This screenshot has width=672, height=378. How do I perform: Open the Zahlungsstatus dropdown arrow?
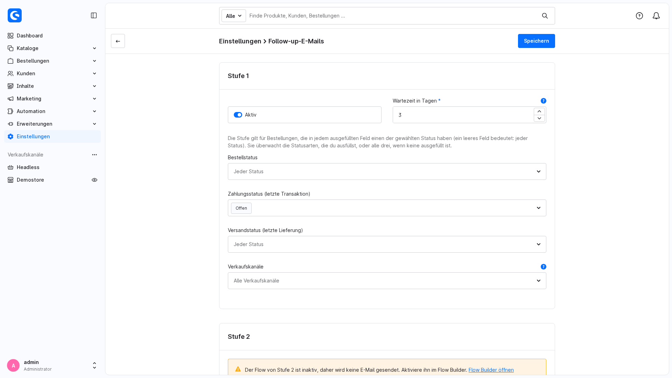[x=539, y=208]
